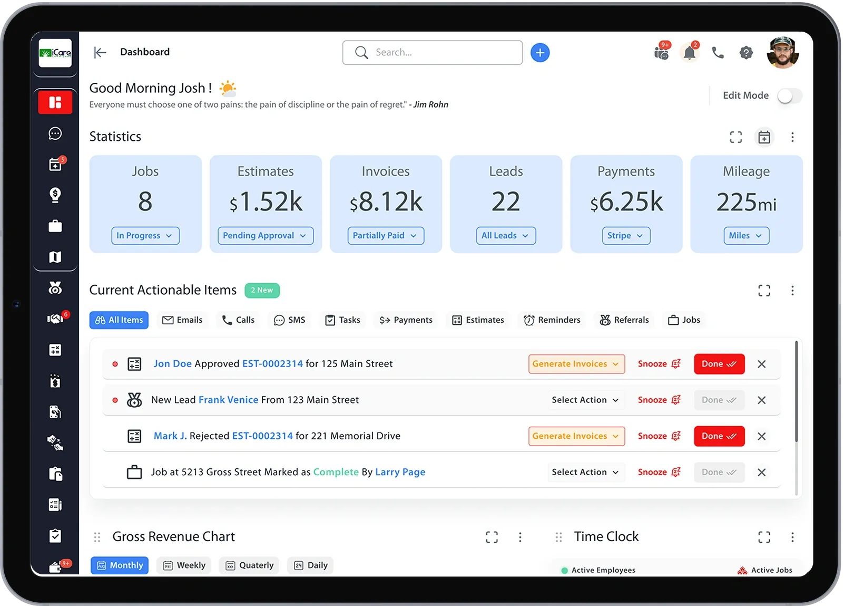Open the calendar icon with badge 5
This screenshot has width=844, height=606.
(55, 165)
